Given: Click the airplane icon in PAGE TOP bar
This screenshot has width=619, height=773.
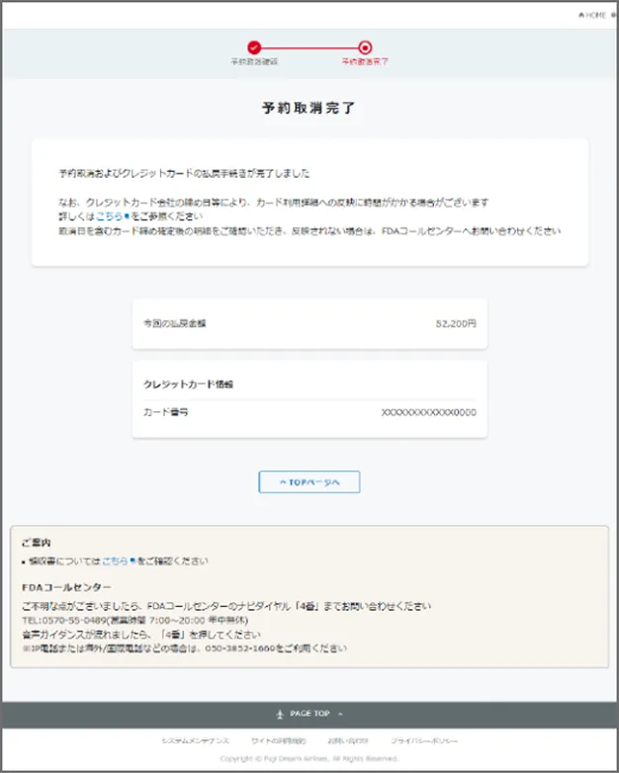Looking at the screenshot, I should (279, 714).
